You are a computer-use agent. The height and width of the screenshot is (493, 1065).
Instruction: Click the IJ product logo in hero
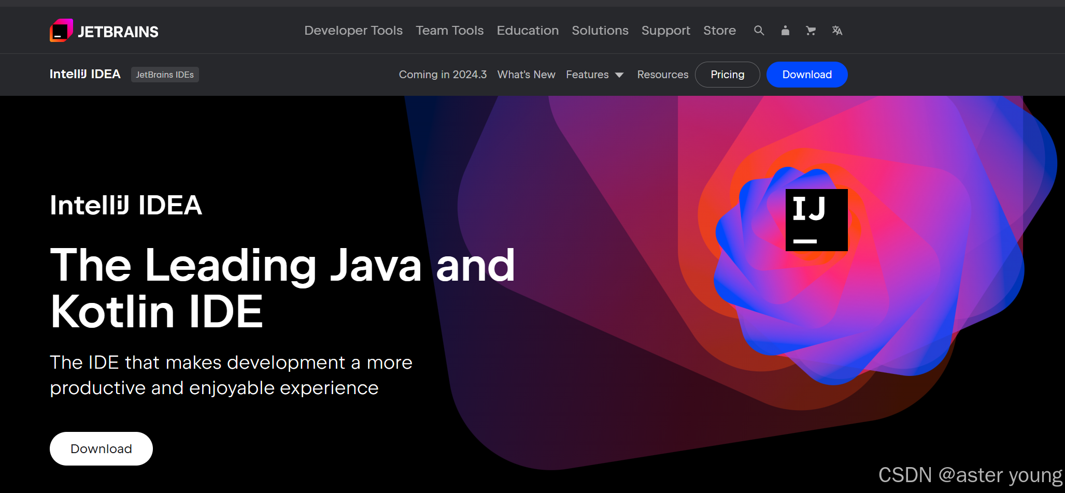[x=817, y=220]
